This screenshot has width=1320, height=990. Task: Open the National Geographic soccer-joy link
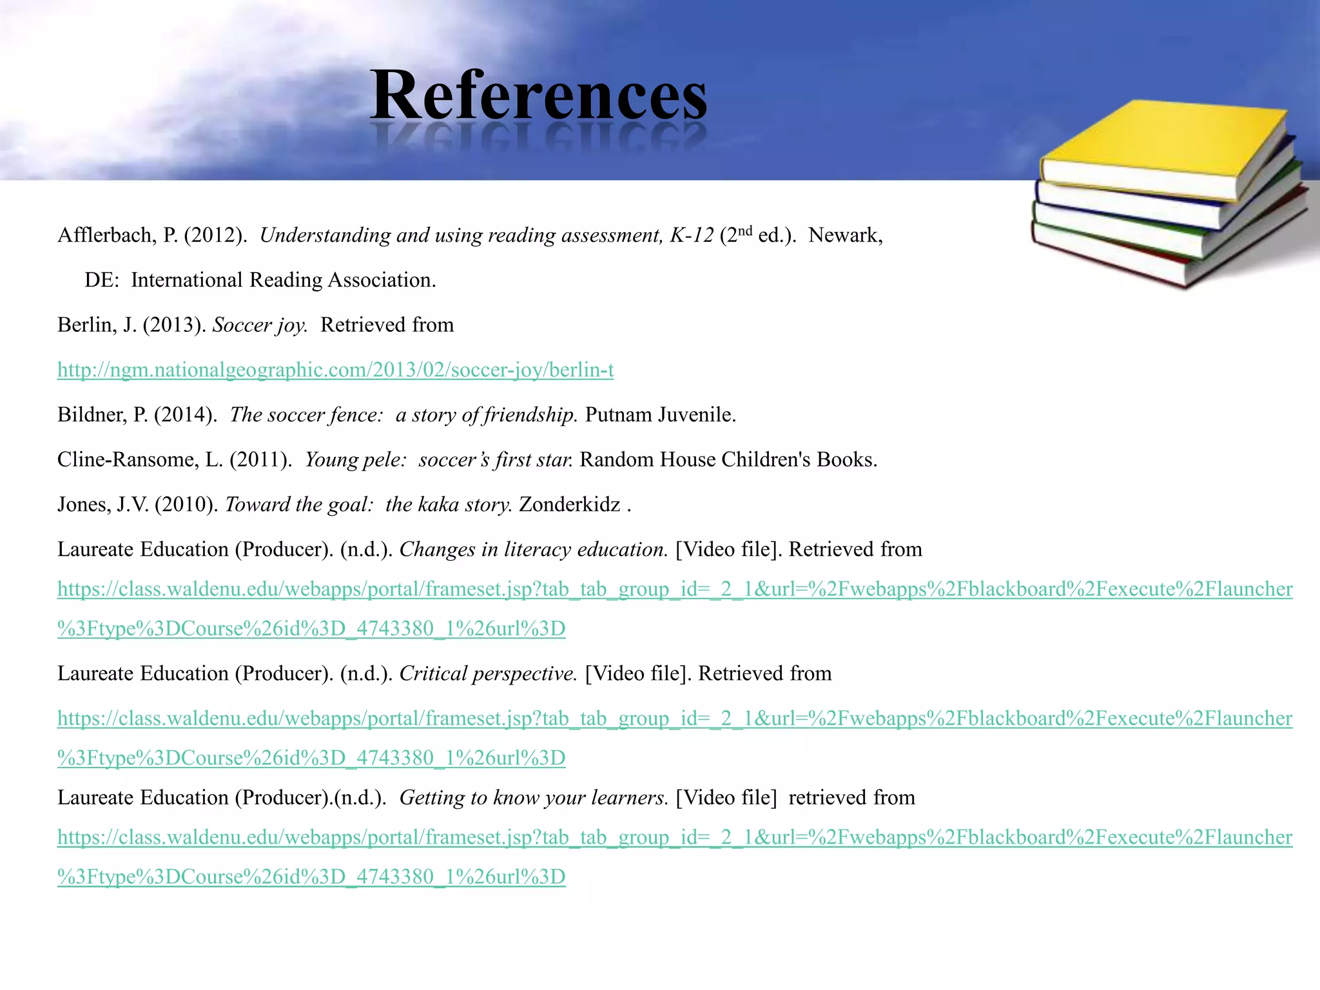coord(335,370)
